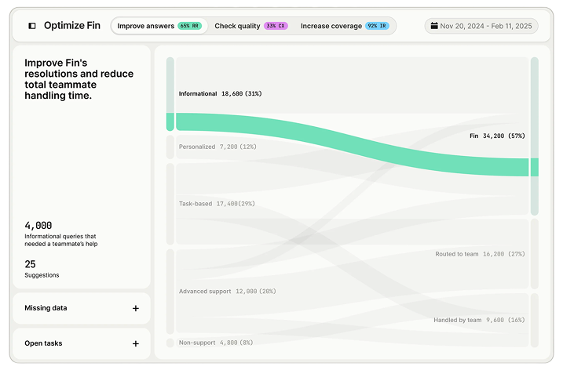The image size is (563, 370).
Task: Click the Non-support source node bar
Action: point(170,343)
